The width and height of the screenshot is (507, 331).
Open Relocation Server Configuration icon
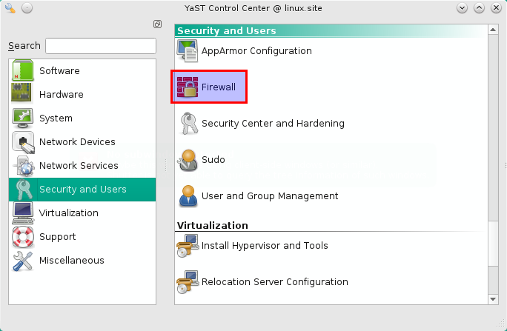(188, 282)
